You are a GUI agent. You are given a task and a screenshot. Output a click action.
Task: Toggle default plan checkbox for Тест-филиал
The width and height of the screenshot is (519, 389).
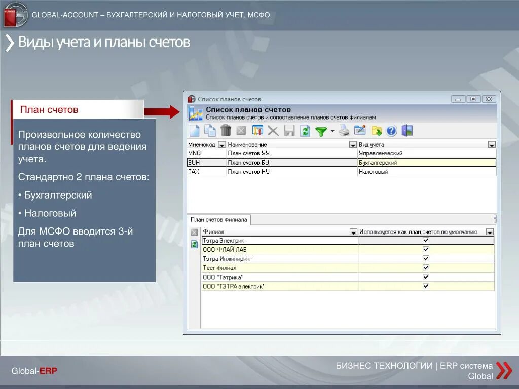(426, 267)
